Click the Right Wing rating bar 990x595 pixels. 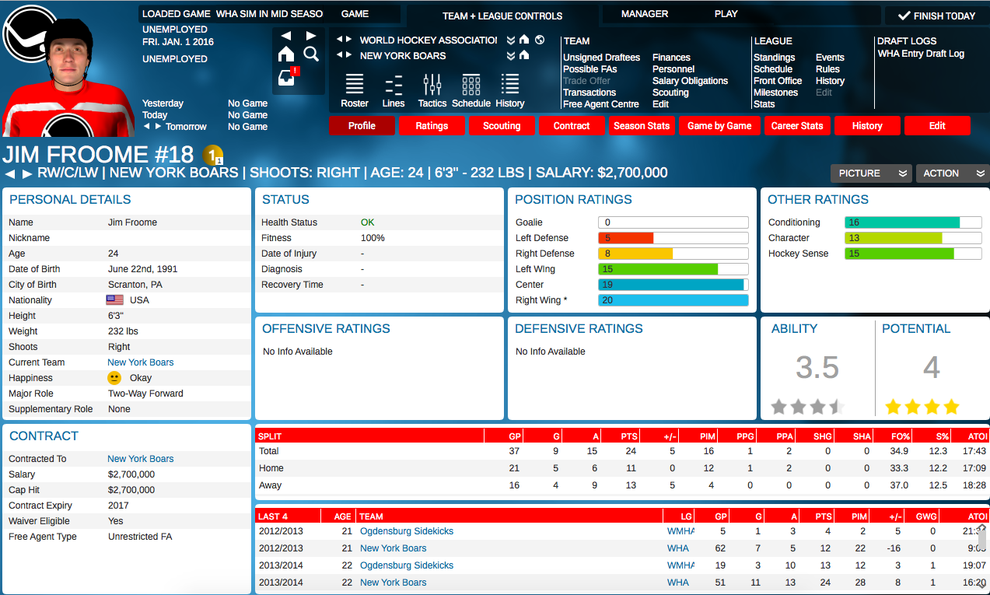coord(673,299)
